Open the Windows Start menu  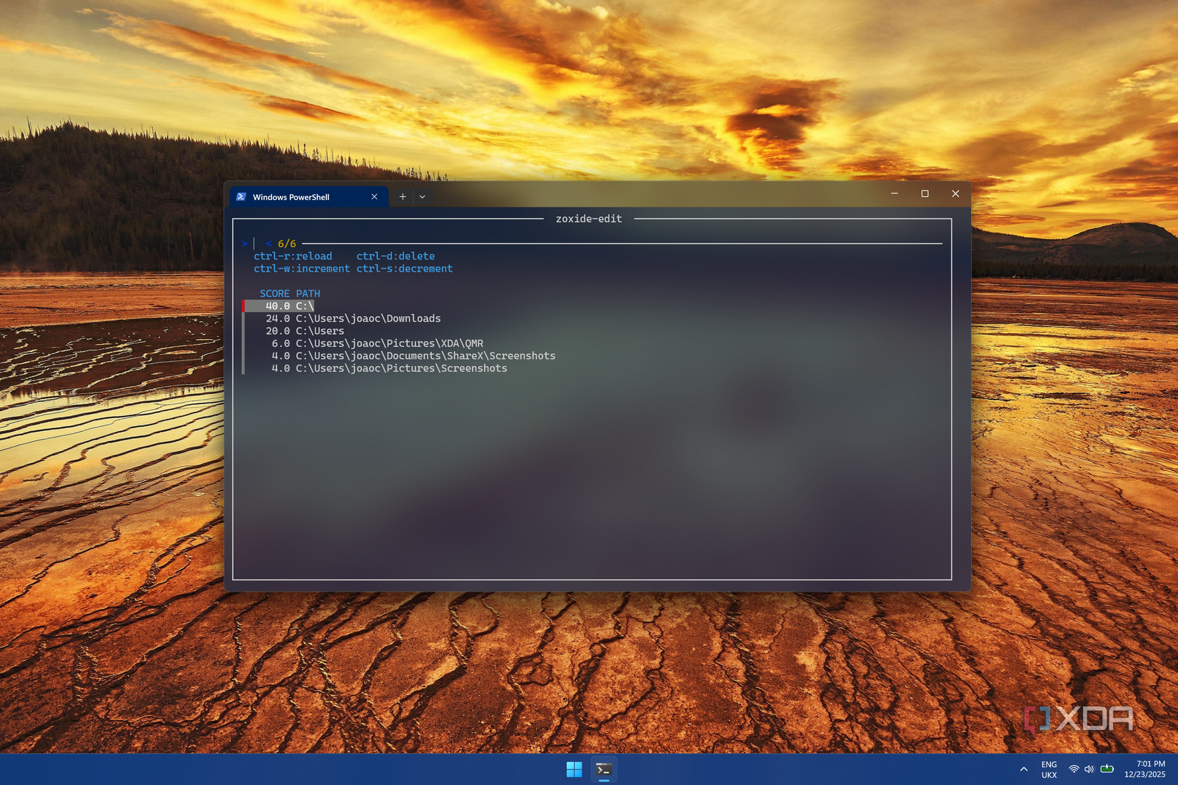[x=574, y=769]
